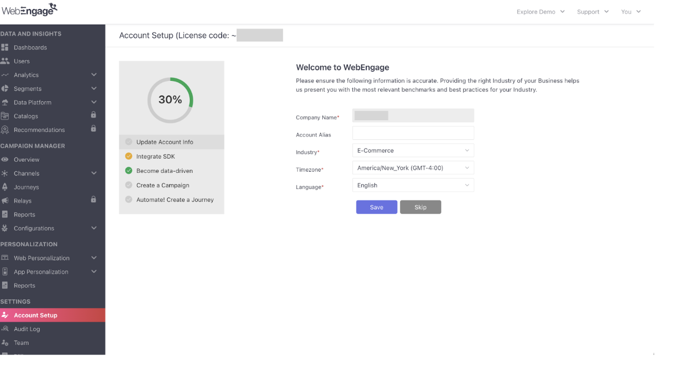692x376 pixels.
Task: Click the lock icon beside Recommendations
Action: (94, 129)
